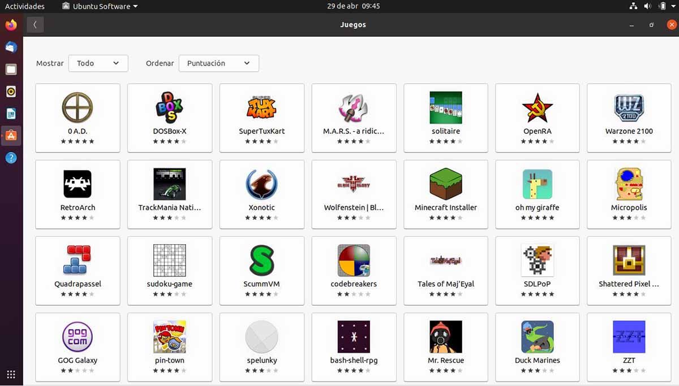
Task: Open the Micropolis icon
Action: [x=629, y=184]
